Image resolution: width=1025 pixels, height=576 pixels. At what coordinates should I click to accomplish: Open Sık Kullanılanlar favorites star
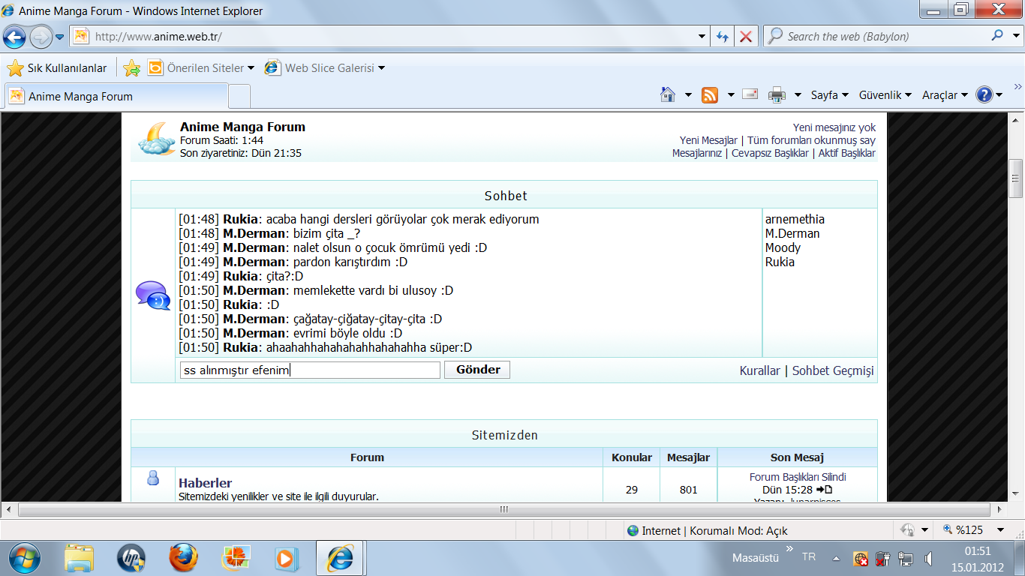(x=57, y=68)
